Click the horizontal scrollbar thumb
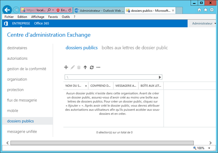The image size is (218, 153). pyautogui.click(x=102, y=143)
